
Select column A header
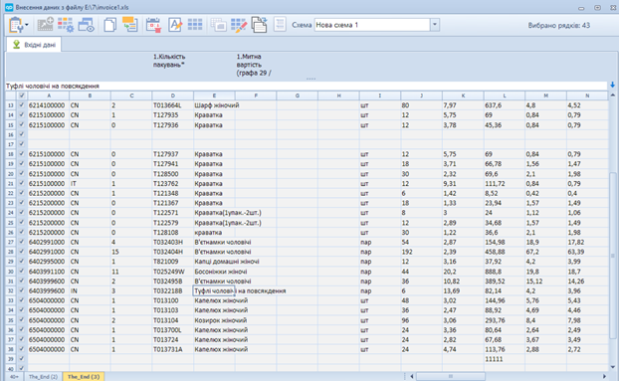(x=49, y=95)
